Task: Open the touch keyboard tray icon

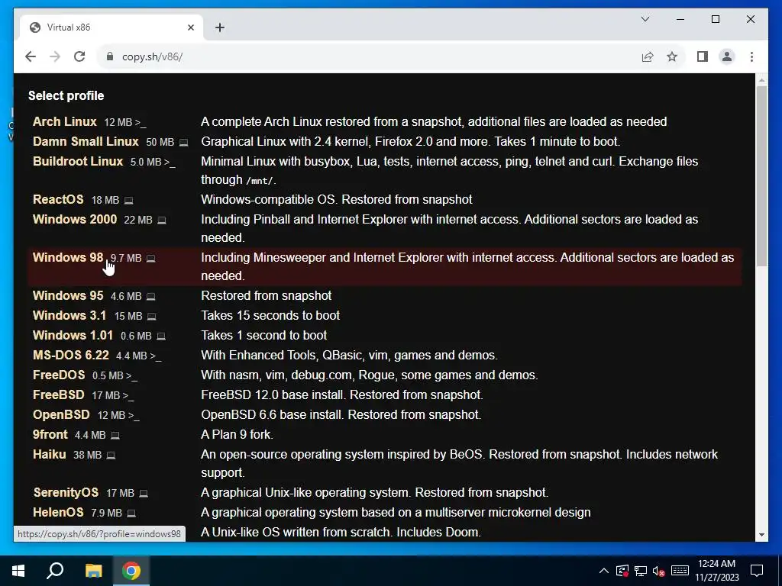Action: pos(680,571)
